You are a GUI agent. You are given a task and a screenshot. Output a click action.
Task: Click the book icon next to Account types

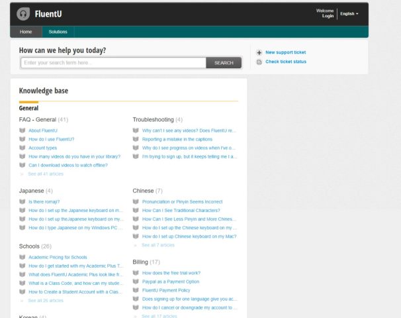point(22,148)
